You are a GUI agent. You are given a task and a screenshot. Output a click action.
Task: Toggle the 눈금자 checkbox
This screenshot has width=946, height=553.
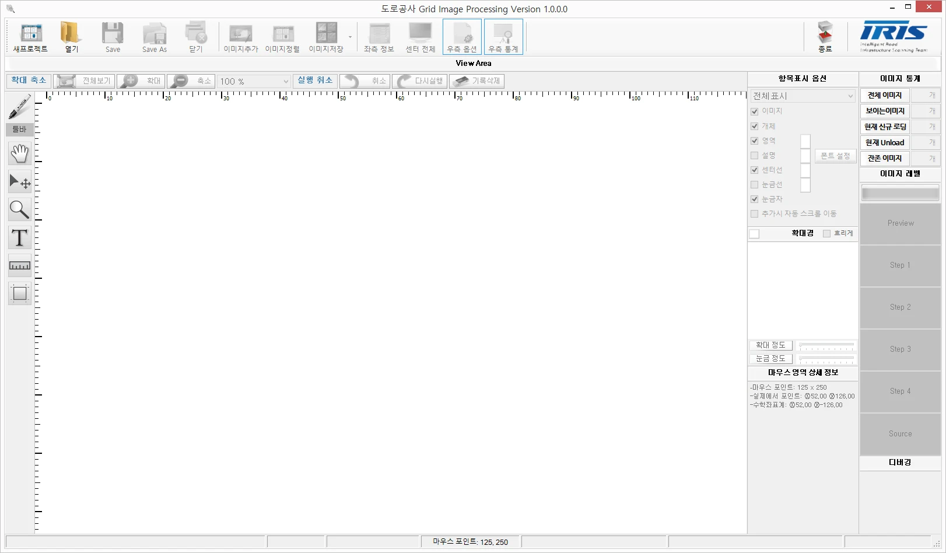(755, 199)
